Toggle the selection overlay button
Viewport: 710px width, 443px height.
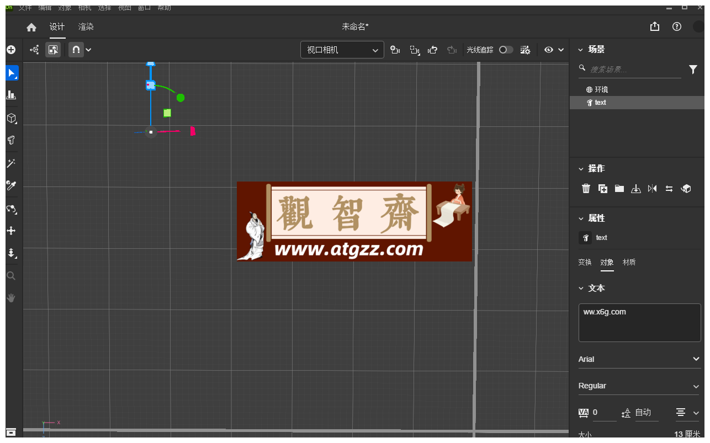click(x=53, y=50)
